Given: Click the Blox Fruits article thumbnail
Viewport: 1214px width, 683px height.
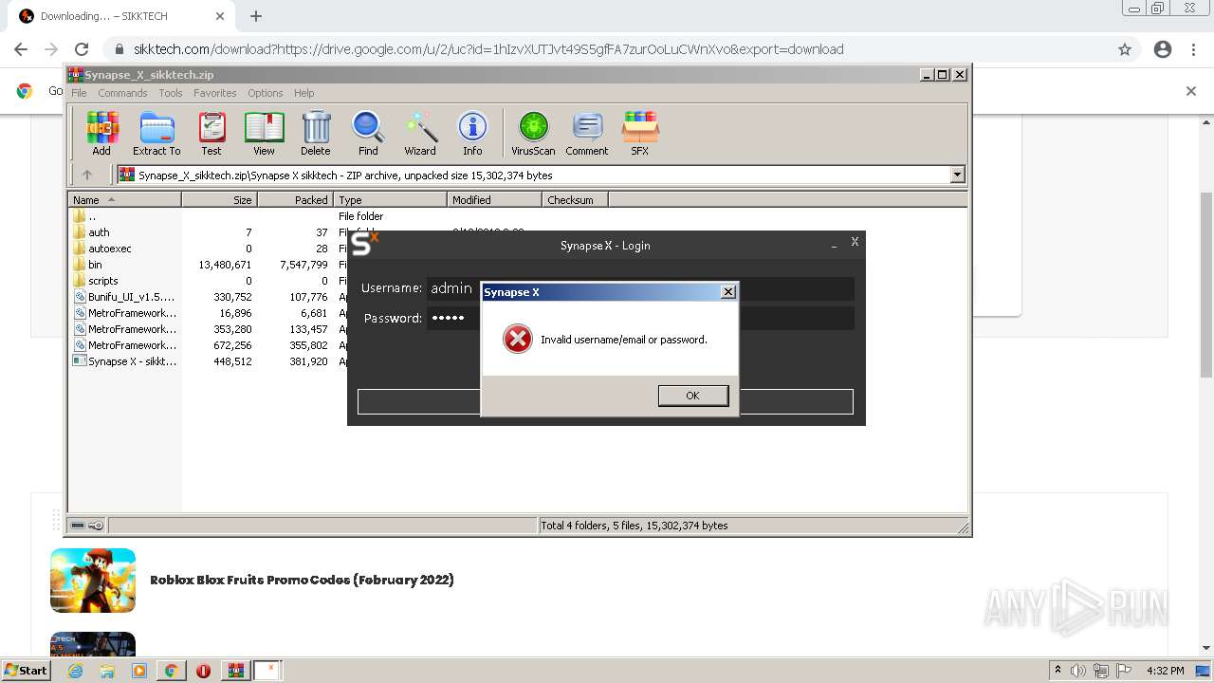Looking at the screenshot, I should pyautogui.click(x=93, y=581).
